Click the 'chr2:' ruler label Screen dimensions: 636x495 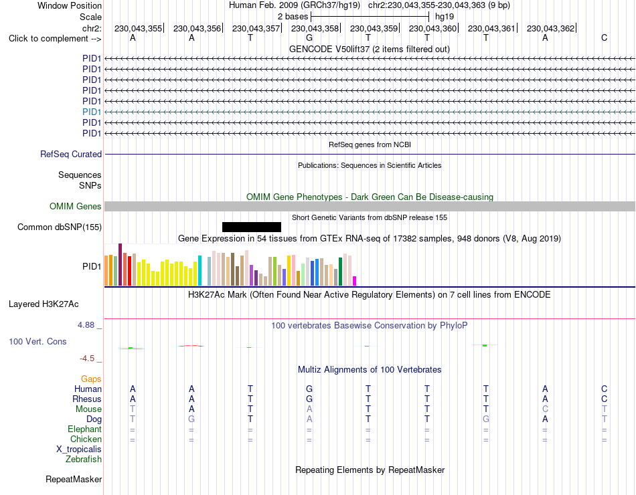92,28
